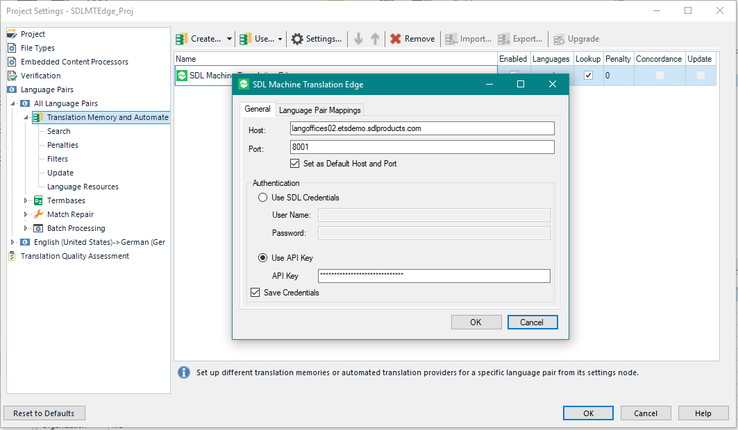Click the Host input field
The height and width of the screenshot is (430, 738).
[x=422, y=128]
